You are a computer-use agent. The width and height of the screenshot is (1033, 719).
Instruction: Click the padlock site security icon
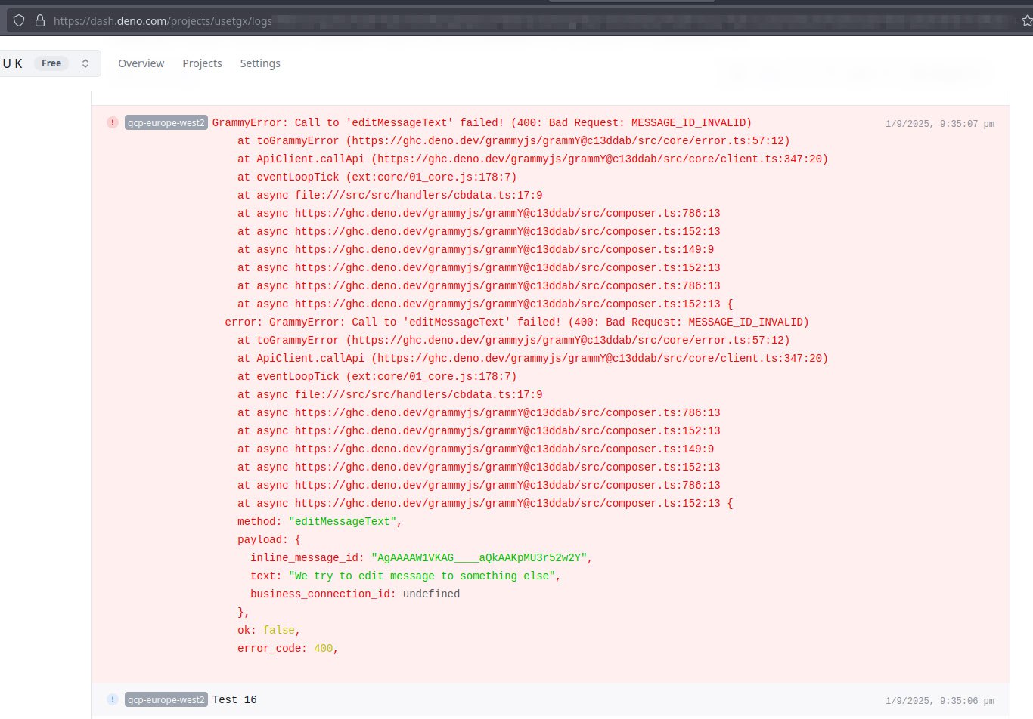pos(40,21)
